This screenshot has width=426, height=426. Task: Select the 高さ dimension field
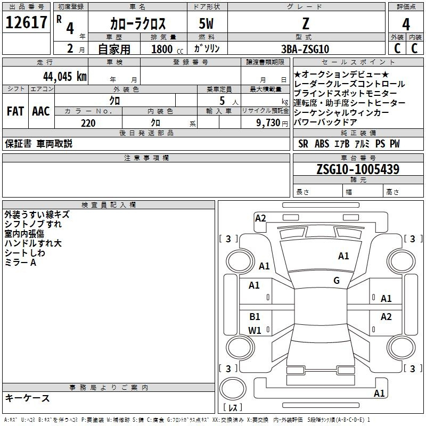click(x=403, y=192)
